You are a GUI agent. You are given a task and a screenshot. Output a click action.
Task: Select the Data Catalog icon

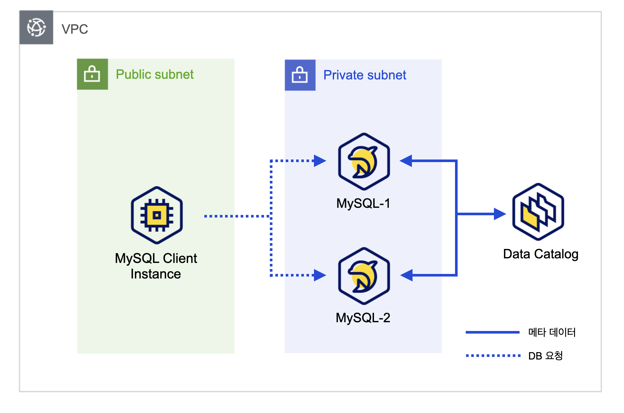click(538, 212)
